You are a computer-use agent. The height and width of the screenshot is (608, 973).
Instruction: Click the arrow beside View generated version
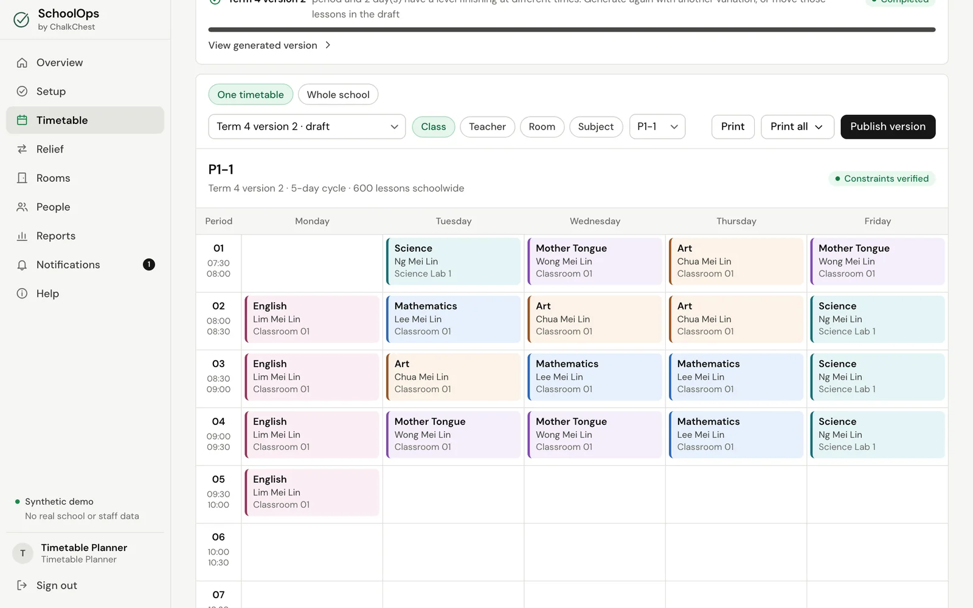coord(328,45)
